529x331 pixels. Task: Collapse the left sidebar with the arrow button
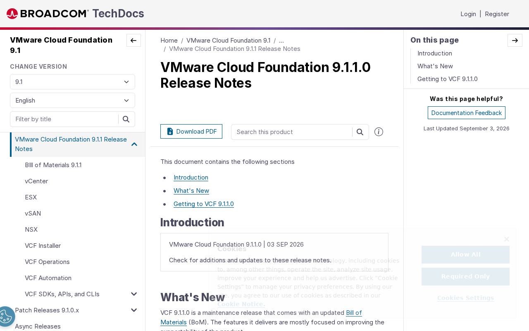(133, 41)
